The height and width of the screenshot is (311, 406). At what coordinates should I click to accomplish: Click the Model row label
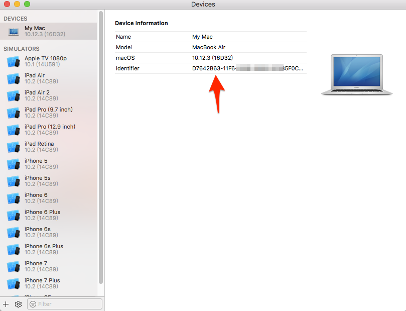124,47
